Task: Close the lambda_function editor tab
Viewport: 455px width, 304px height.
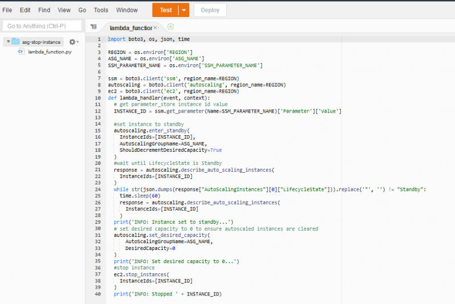Action: pos(156,27)
